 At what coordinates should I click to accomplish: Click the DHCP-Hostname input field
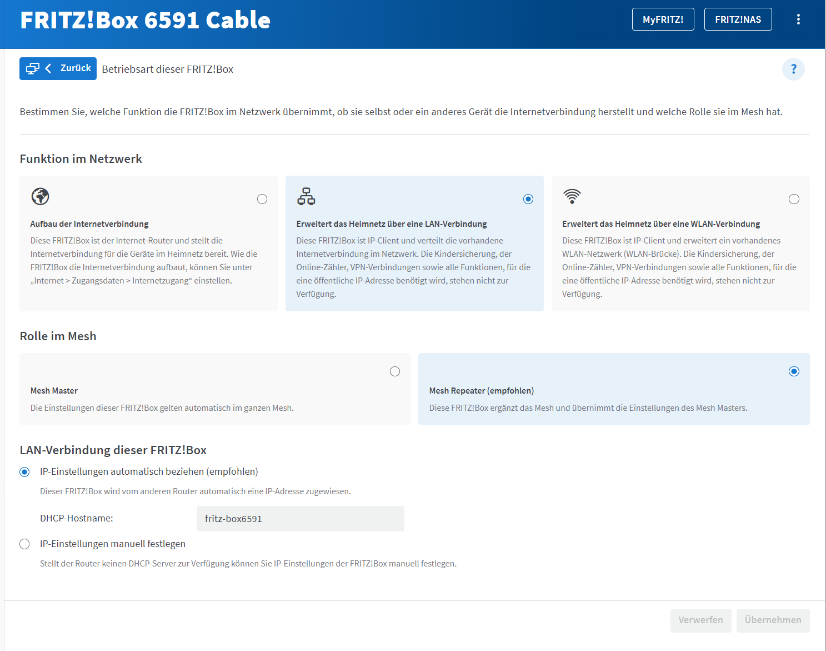(301, 519)
